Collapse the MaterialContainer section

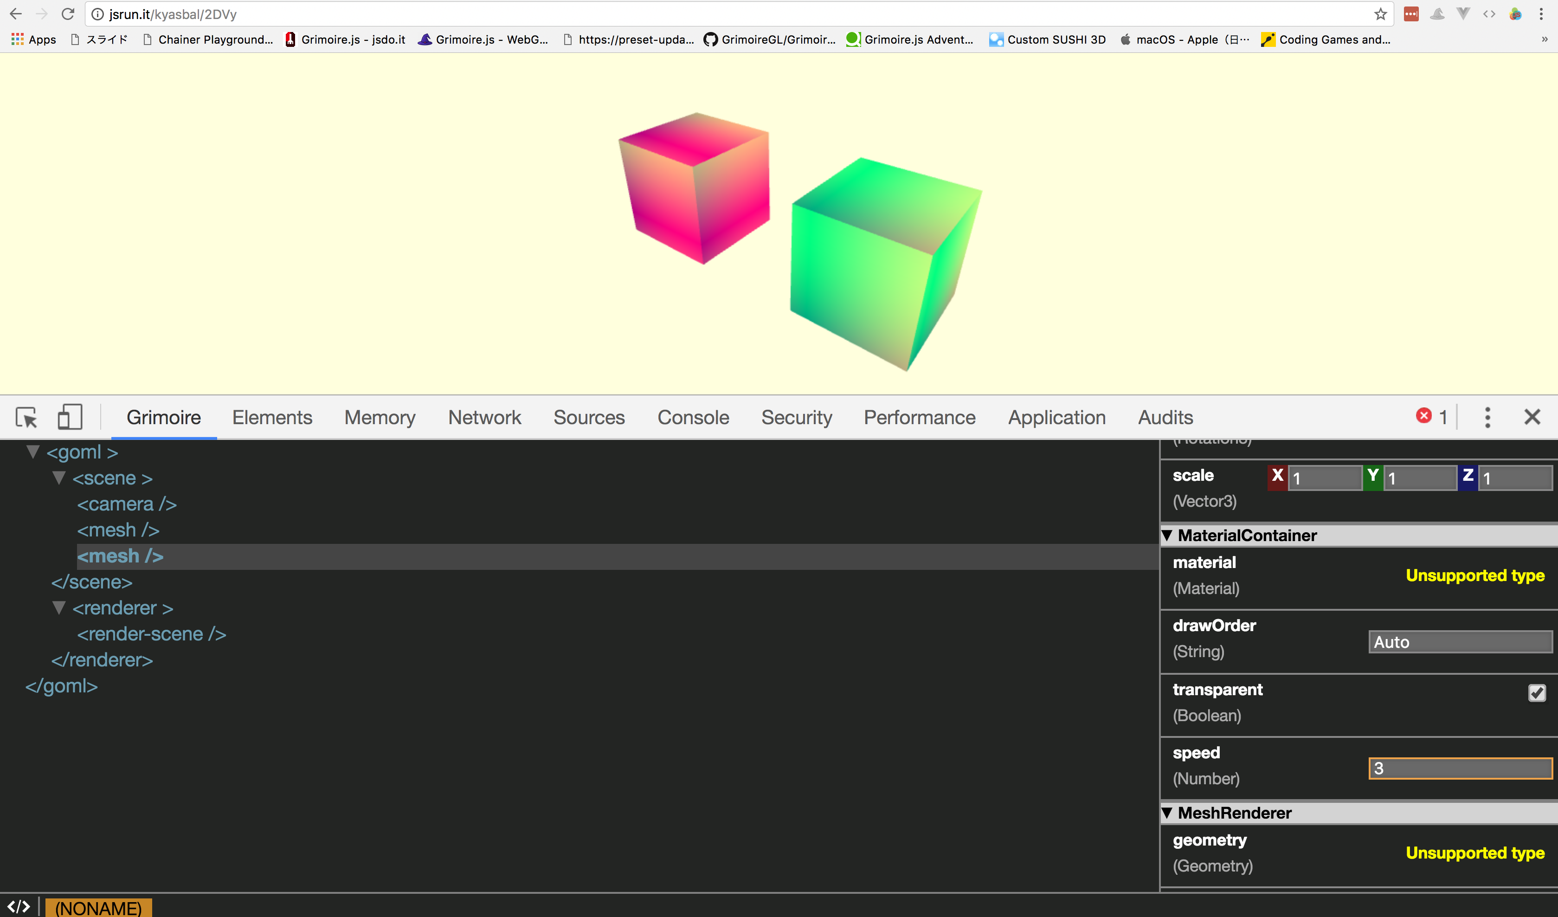1167,535
